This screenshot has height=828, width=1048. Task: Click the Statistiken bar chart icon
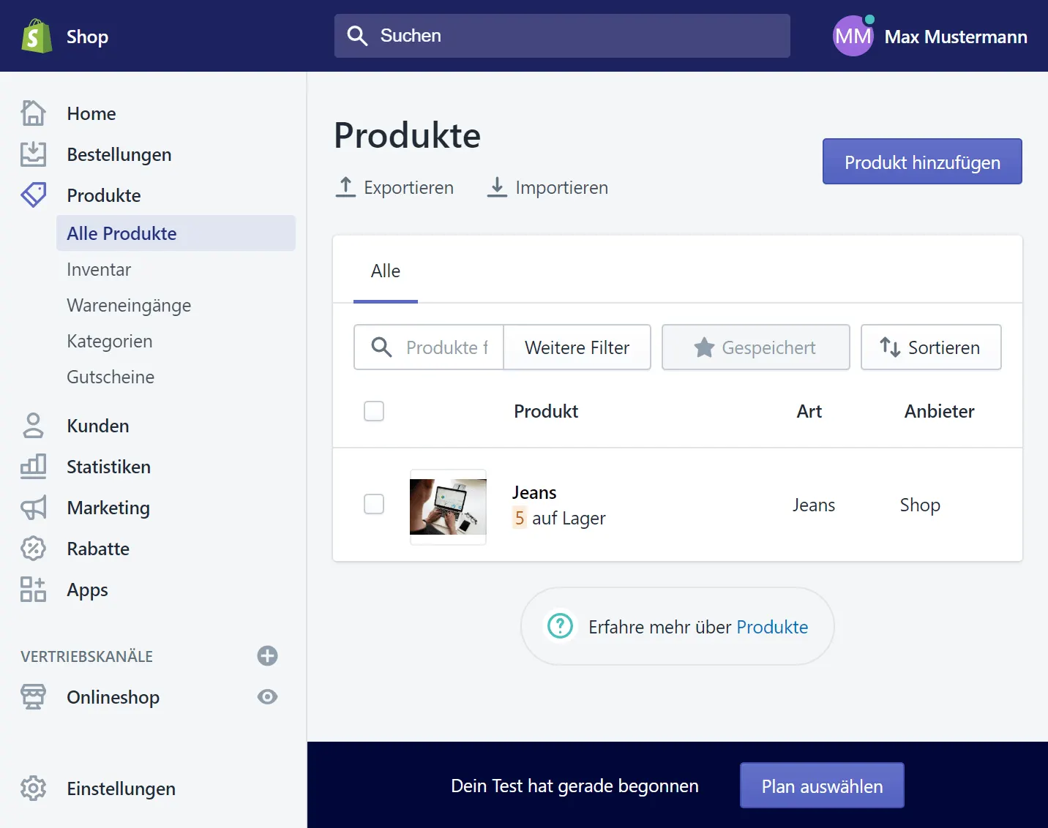(x=33, y=467)
